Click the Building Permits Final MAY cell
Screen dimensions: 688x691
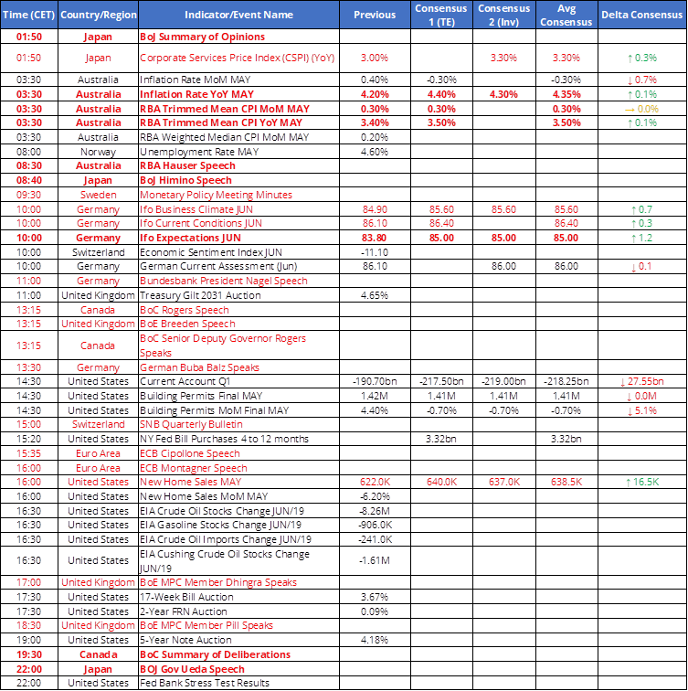238,396
